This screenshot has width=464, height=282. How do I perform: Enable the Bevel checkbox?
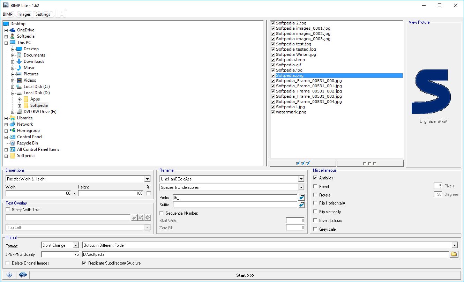315,187
